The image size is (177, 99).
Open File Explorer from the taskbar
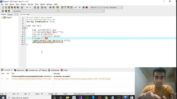[x=67, y=98]
